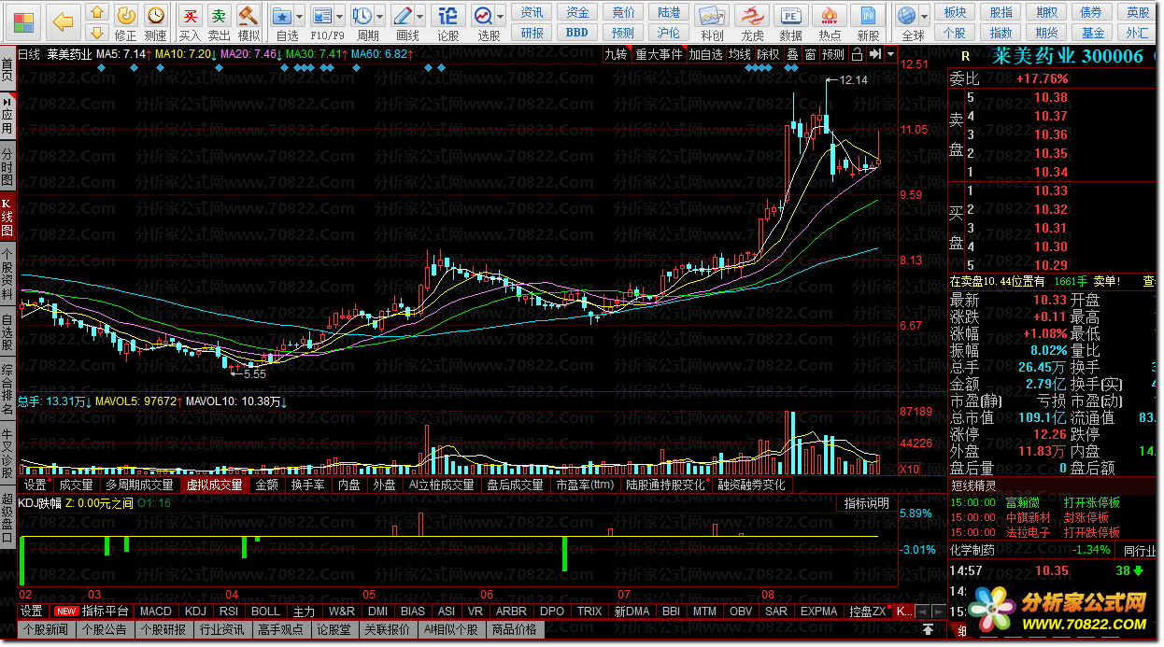The image size is (1164, 647).
Task: Open the 龙虎 dragon-tiger list icon
Action: coord(752,16)
